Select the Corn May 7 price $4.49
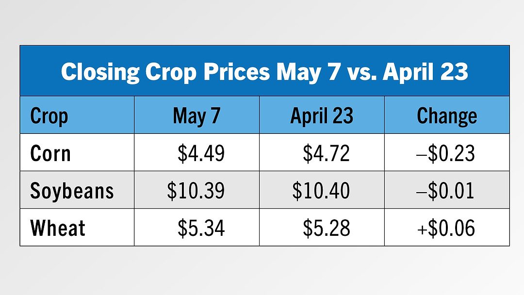The height and width of the screenshot is (295, 524). [x=201, y=153]
